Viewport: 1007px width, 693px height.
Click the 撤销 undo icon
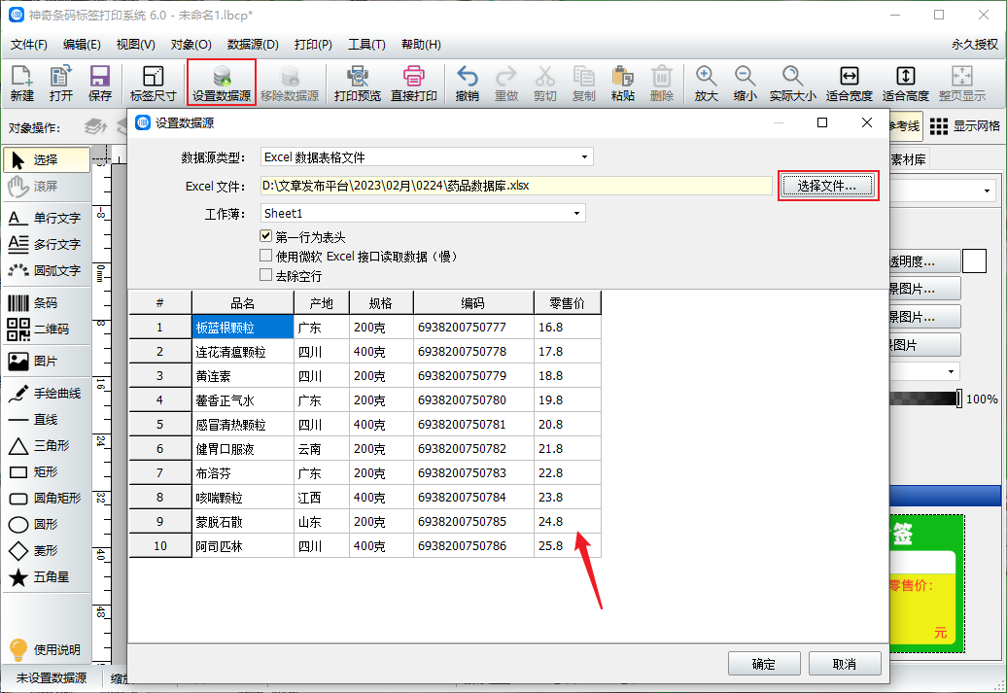(x=467, y=84)
